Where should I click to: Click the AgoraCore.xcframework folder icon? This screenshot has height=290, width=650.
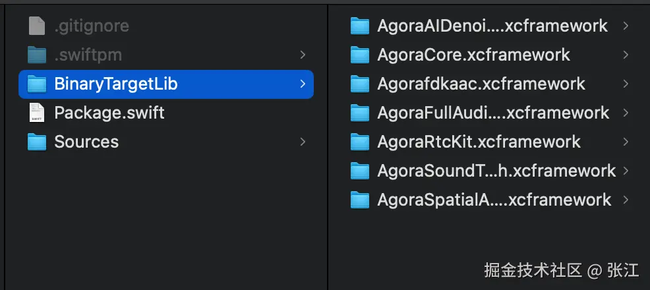click(x=360, y=55)
